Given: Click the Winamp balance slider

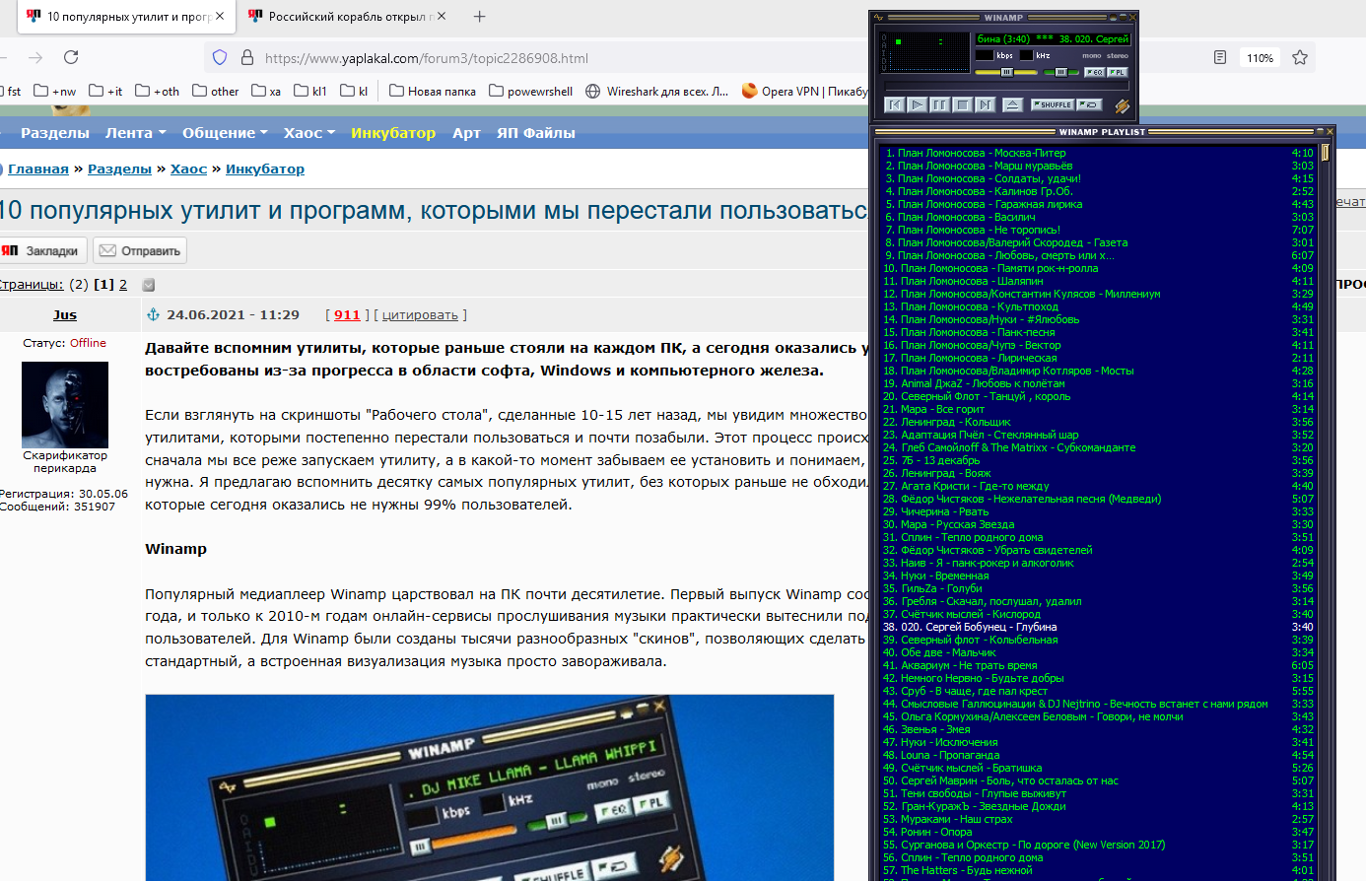Looking at the screenshot, I should pyautogui.click(x=1060, y=72).
